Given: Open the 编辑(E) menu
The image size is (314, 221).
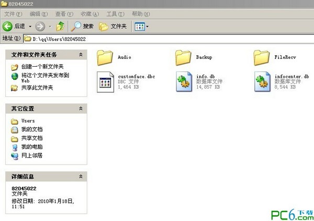Looking at the screenshot, I should (x=39, y=14).
